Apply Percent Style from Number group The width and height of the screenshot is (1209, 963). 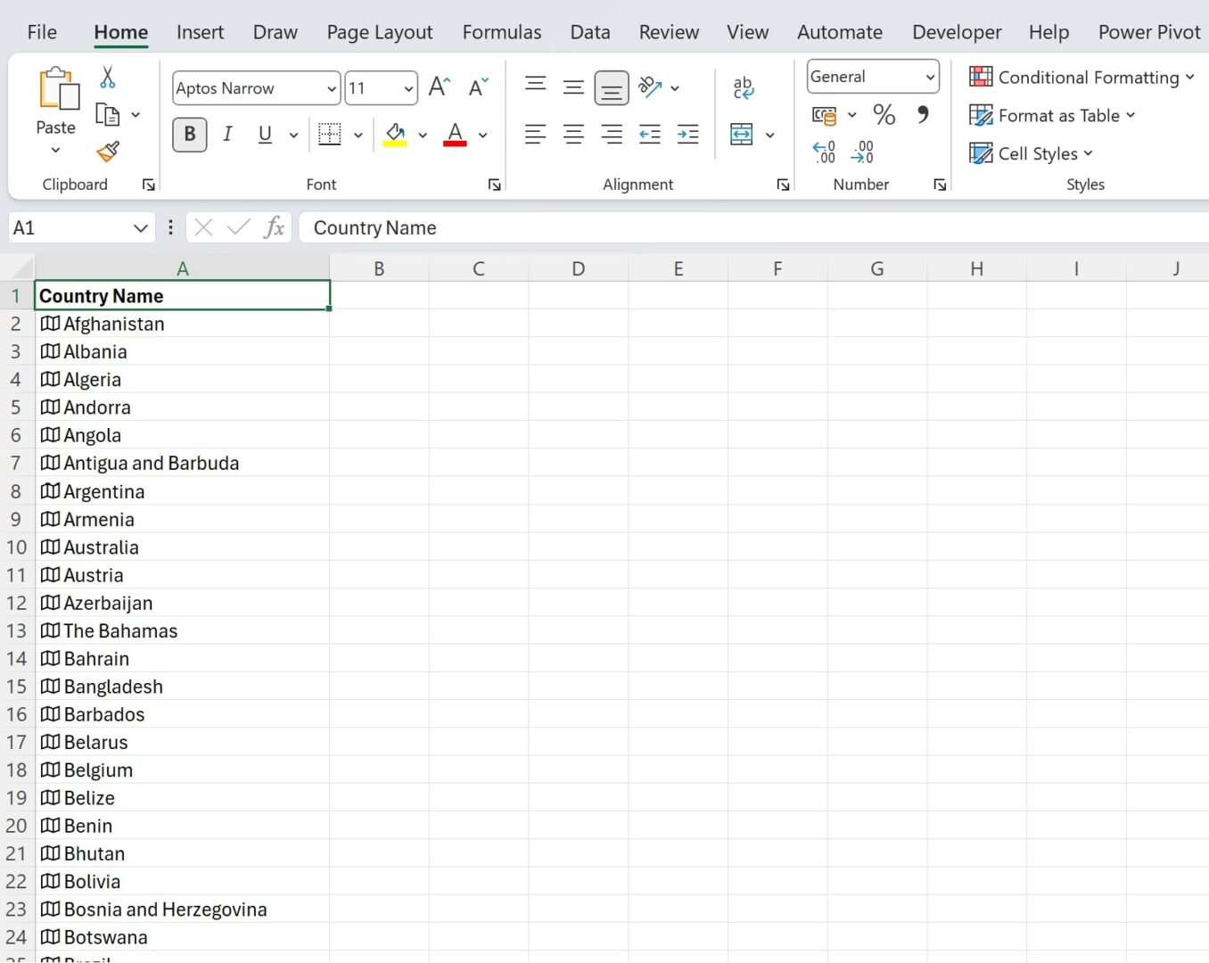884,114
